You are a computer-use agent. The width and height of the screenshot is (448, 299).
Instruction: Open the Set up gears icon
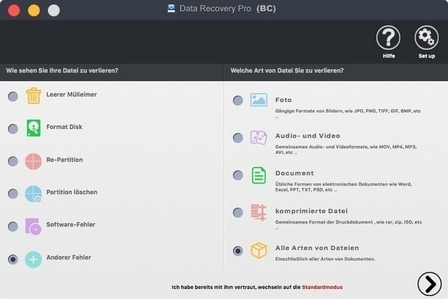tap(426, 37)
